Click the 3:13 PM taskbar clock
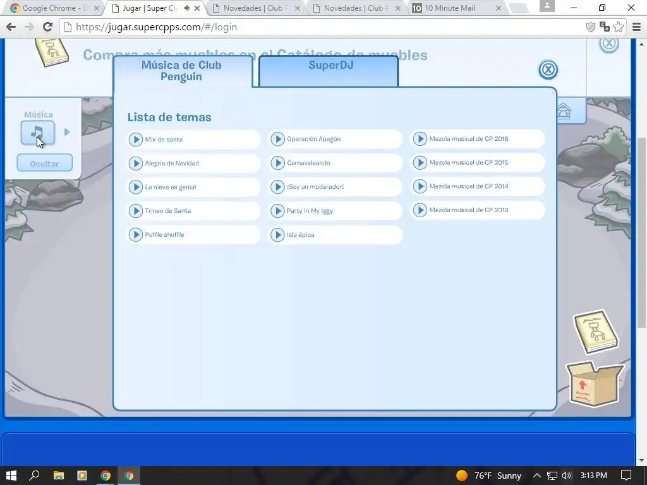The image size is (647, 485). [x=593, y=476]
